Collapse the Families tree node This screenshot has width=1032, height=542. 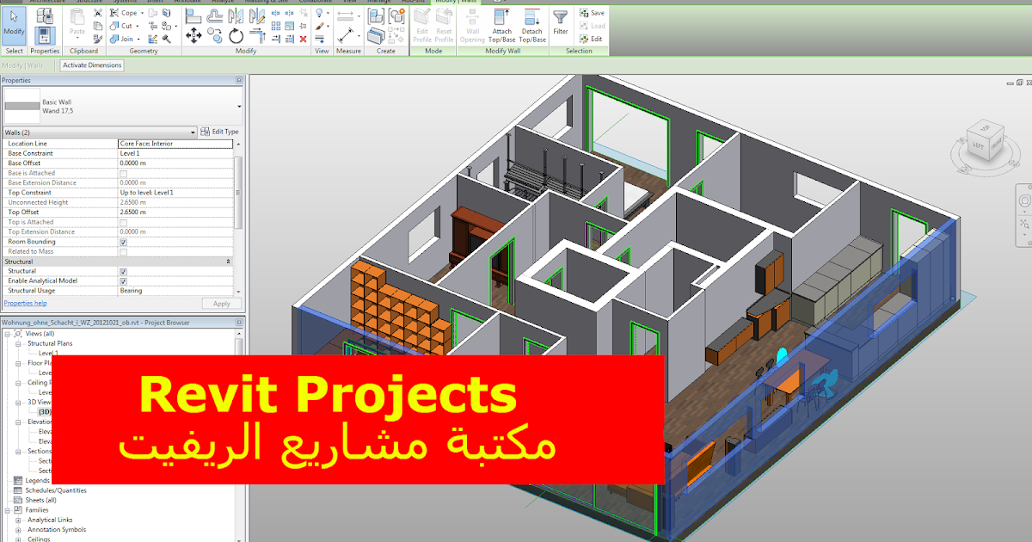point(7,509)
